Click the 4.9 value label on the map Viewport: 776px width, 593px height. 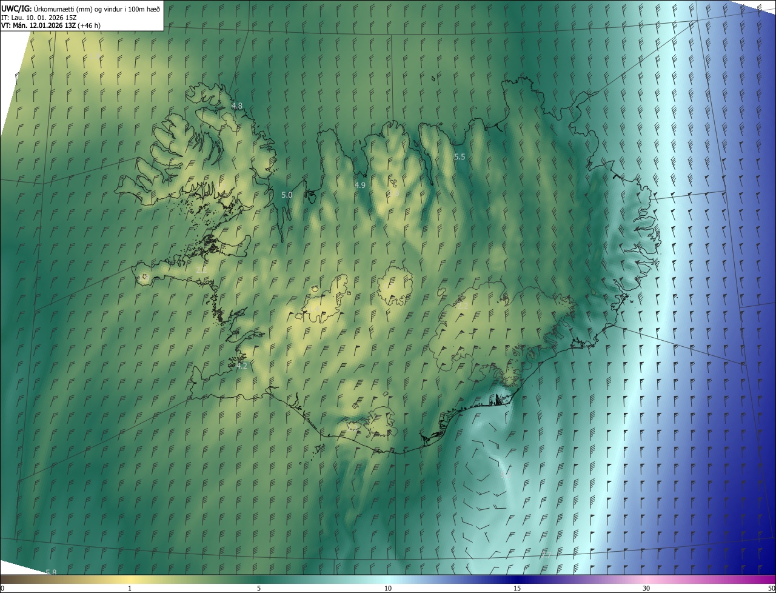pyautogui.click(x=360, y=185)
